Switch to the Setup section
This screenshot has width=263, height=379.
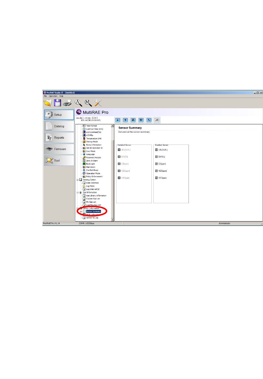pos(59,115)
